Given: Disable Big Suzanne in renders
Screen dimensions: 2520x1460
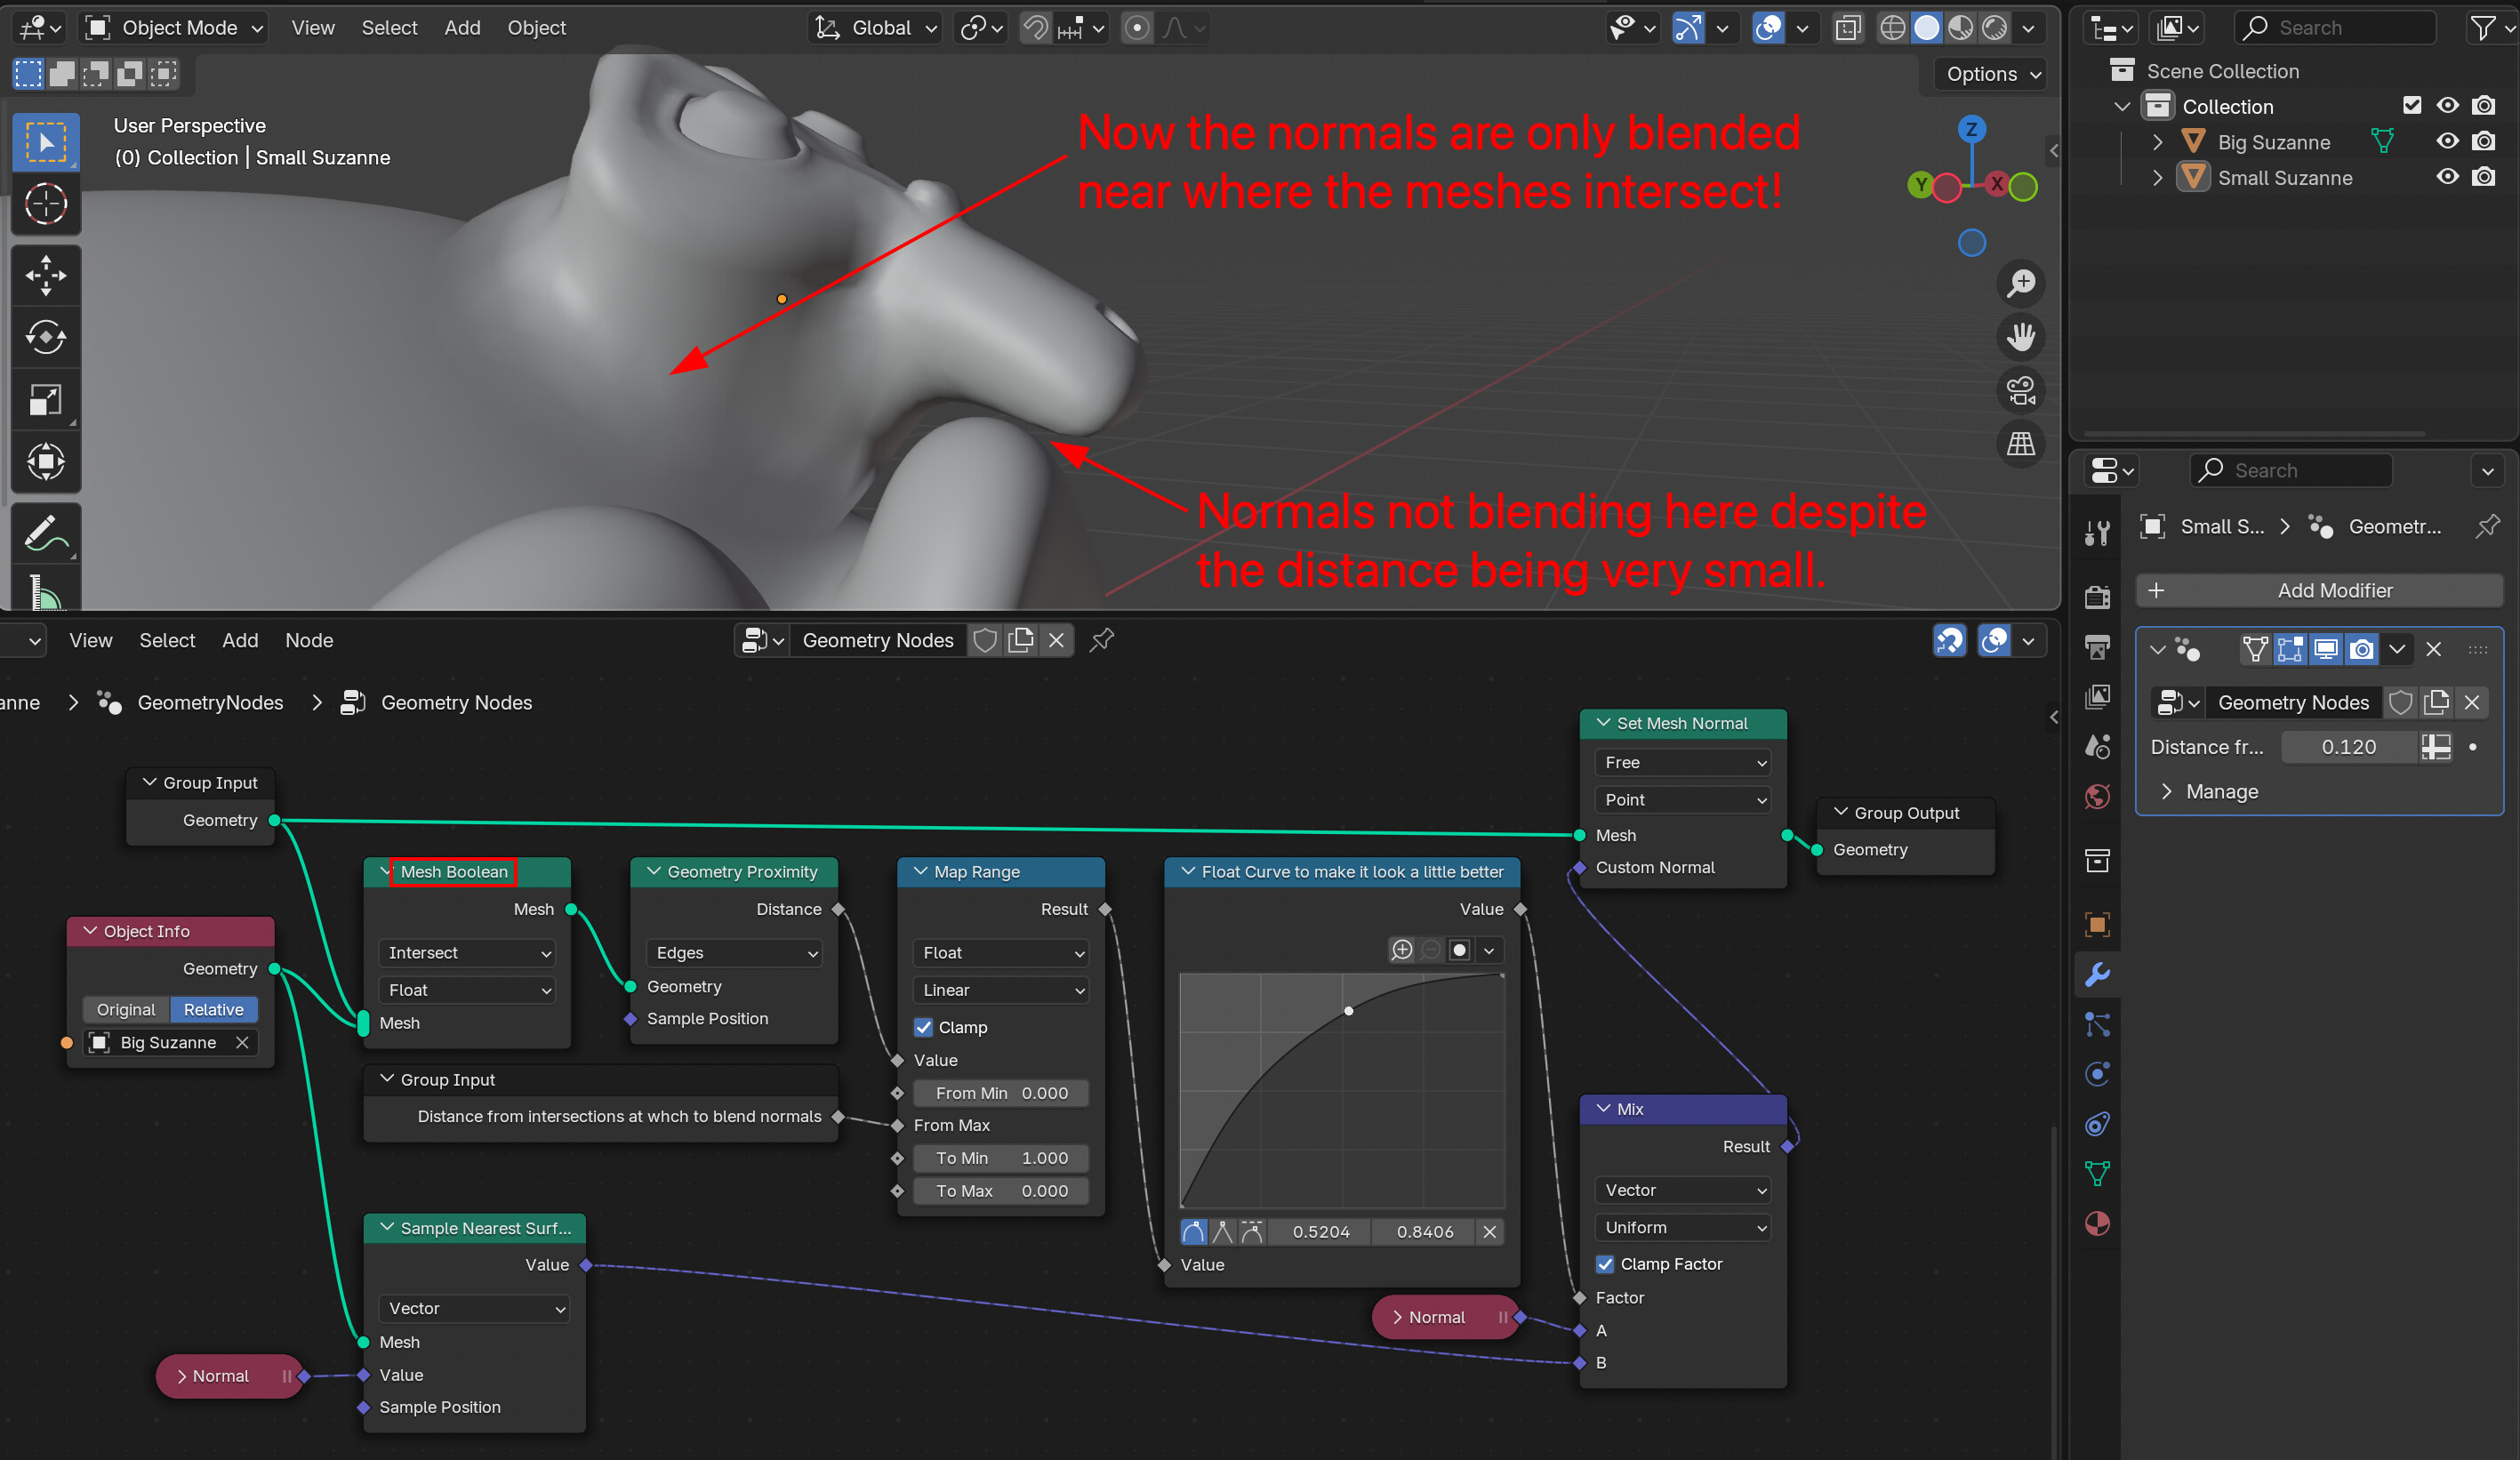Looking at the screenshot, I should pyautogui.click(x=2483, y=142).
